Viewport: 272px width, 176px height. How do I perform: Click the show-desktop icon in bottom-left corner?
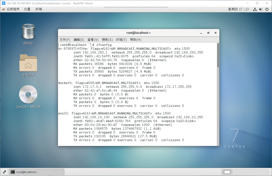tap(4, 172)
